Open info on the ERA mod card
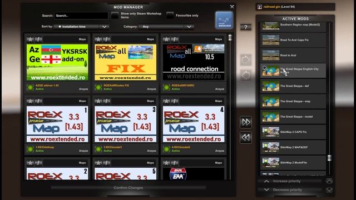 point(175,163)
